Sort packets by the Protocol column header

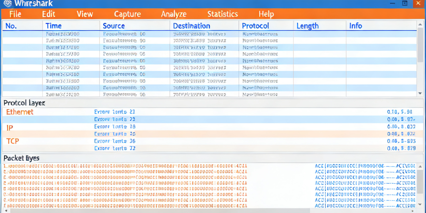255,26
